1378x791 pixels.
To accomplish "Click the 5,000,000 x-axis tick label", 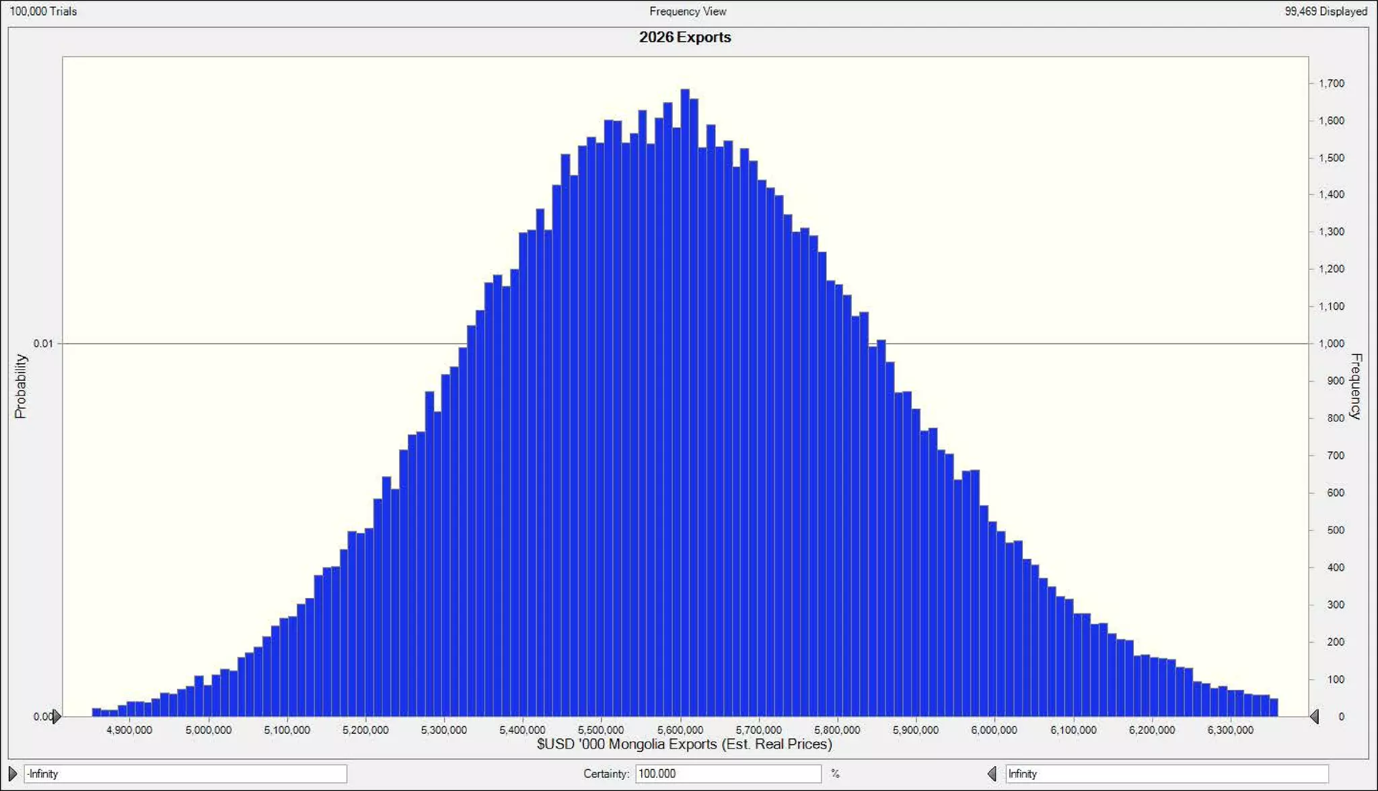I will (208, 730).
